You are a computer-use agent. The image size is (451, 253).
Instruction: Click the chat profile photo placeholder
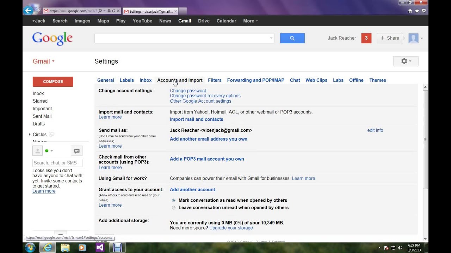[37, 151]
